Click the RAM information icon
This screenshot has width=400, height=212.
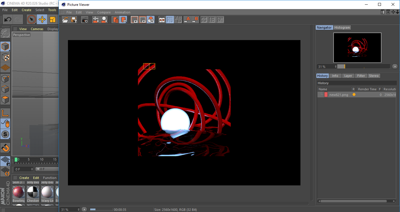pyautogui.click(x=104, y=20)
